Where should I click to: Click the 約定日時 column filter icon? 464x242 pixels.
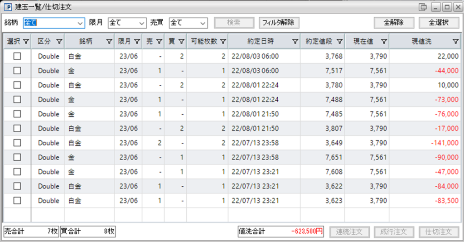click(295, 41)
